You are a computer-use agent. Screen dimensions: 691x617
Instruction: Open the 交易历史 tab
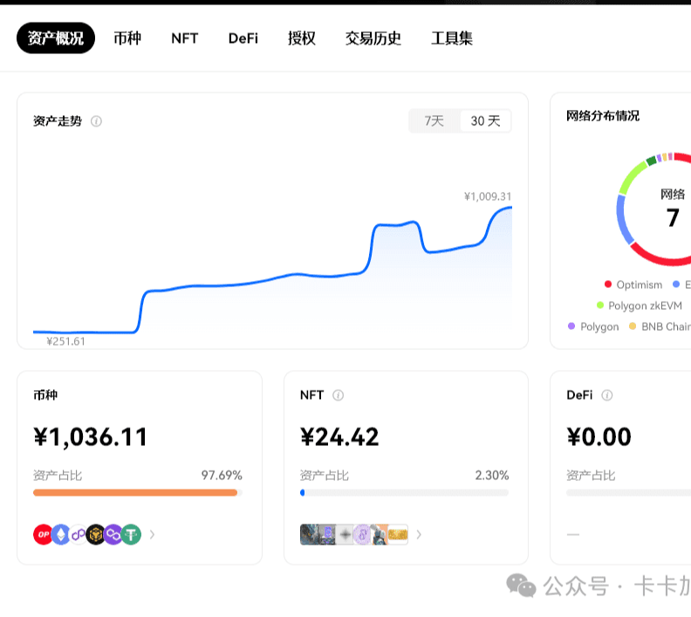click(373, 38)
